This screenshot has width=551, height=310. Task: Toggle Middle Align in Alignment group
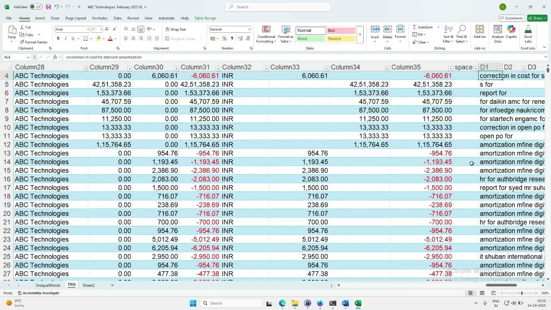pyautogui.click(x=133, y=29)
